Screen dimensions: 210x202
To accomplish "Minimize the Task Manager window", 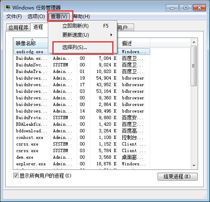I will coord(172,8).
